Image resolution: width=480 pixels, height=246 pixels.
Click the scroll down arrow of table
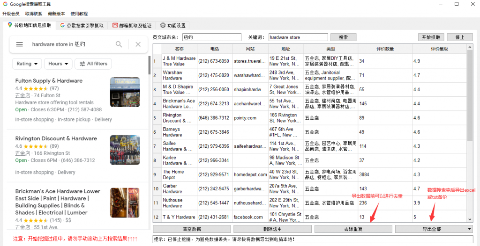[470, 219]
